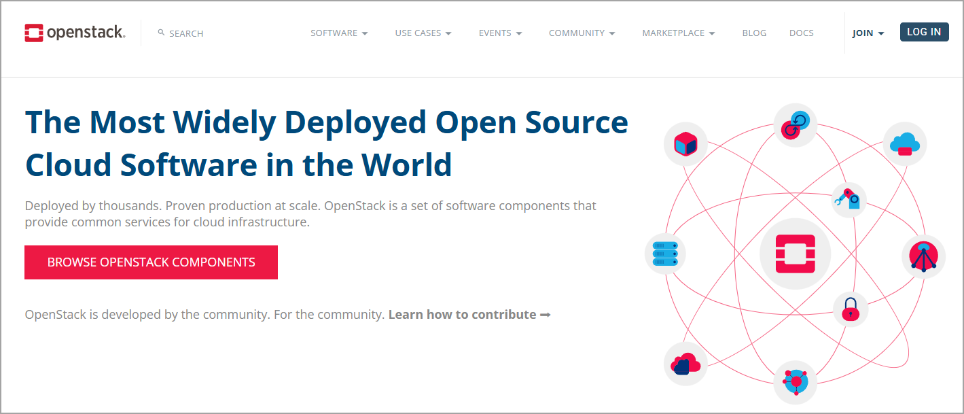Select the blue cloud icon in the diagram

905,144
